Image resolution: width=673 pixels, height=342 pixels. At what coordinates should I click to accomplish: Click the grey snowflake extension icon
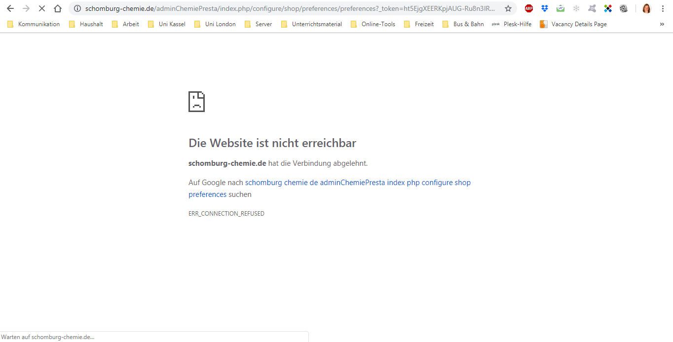pyautogui.click(x=576, y=8)
